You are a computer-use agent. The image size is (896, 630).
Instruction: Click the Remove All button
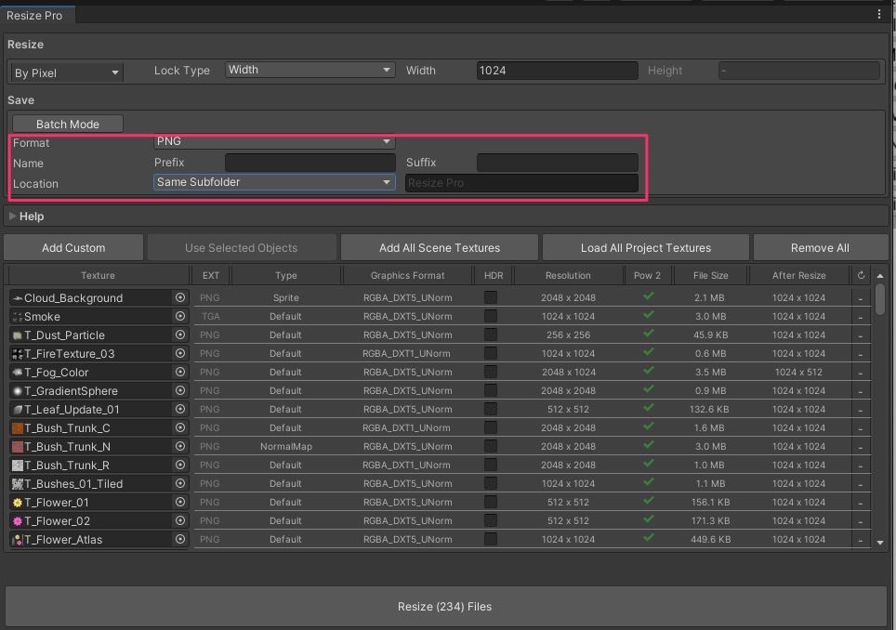(820, 248)
